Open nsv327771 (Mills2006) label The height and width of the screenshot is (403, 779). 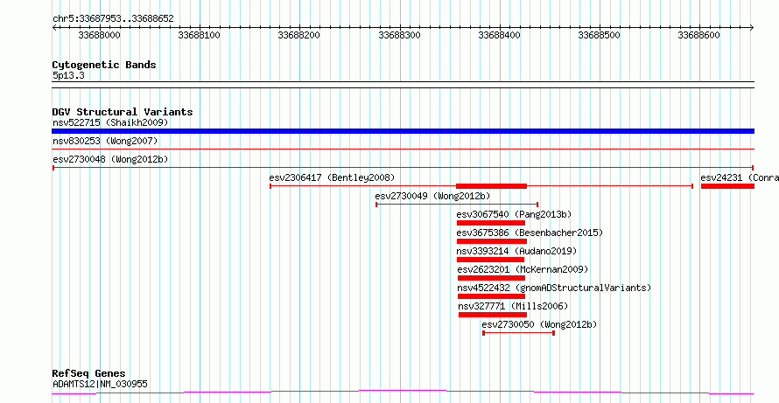(x=513, y=306)
